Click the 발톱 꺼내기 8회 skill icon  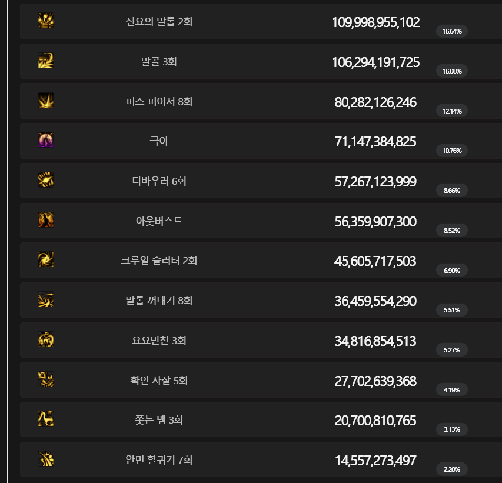pos(46,299)
